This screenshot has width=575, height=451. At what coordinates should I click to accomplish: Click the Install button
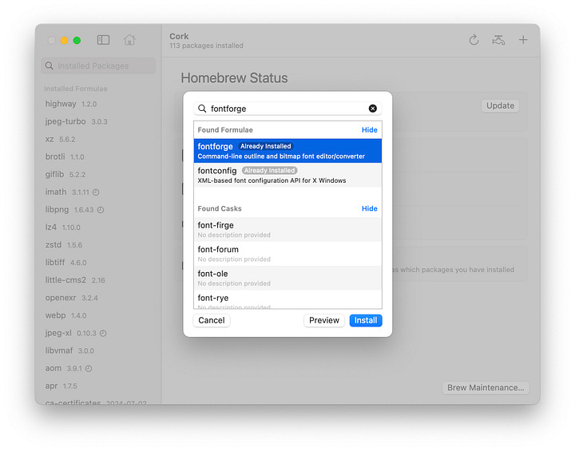click(x=366, y=320)
